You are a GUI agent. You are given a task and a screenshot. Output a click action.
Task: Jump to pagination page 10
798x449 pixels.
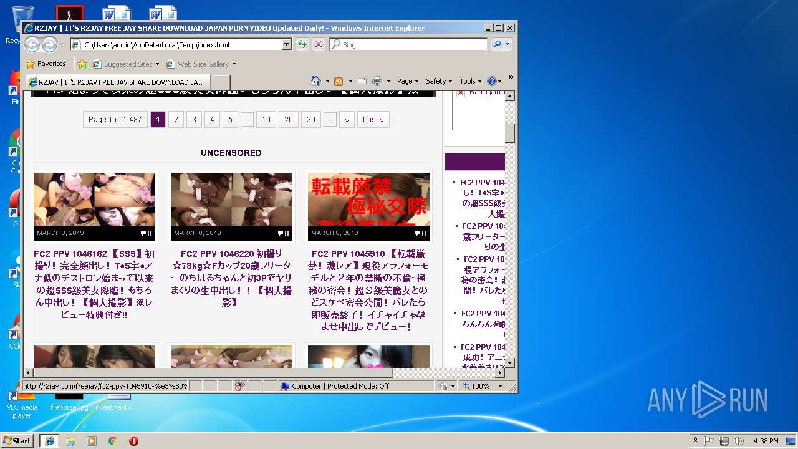click(x=266, y=120)
